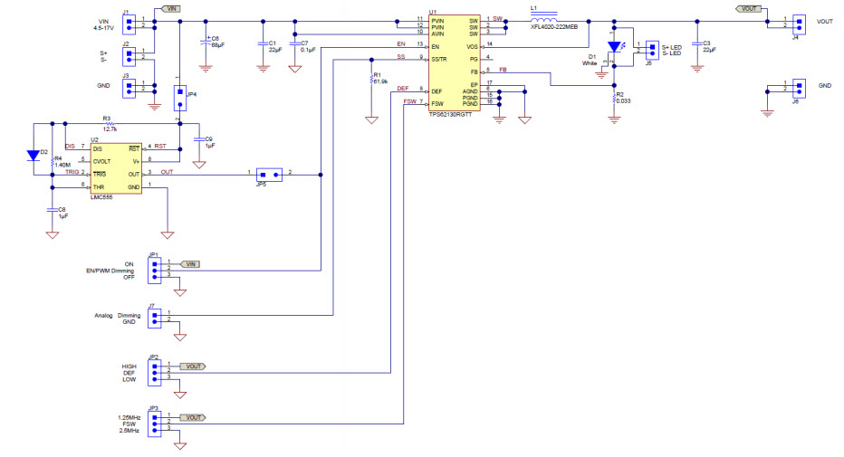Click the D2 diode symbol

click(x=34, y=155)
